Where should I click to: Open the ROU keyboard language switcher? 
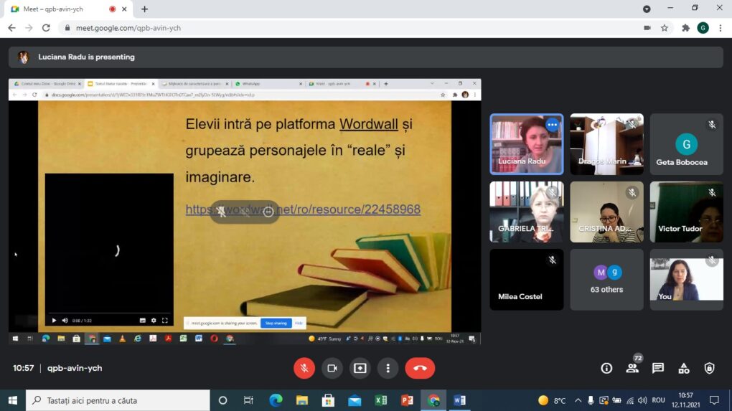click(x=658, y=400)
